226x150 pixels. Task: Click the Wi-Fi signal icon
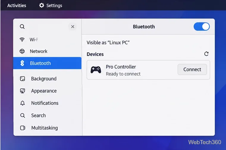pos(22,39)
